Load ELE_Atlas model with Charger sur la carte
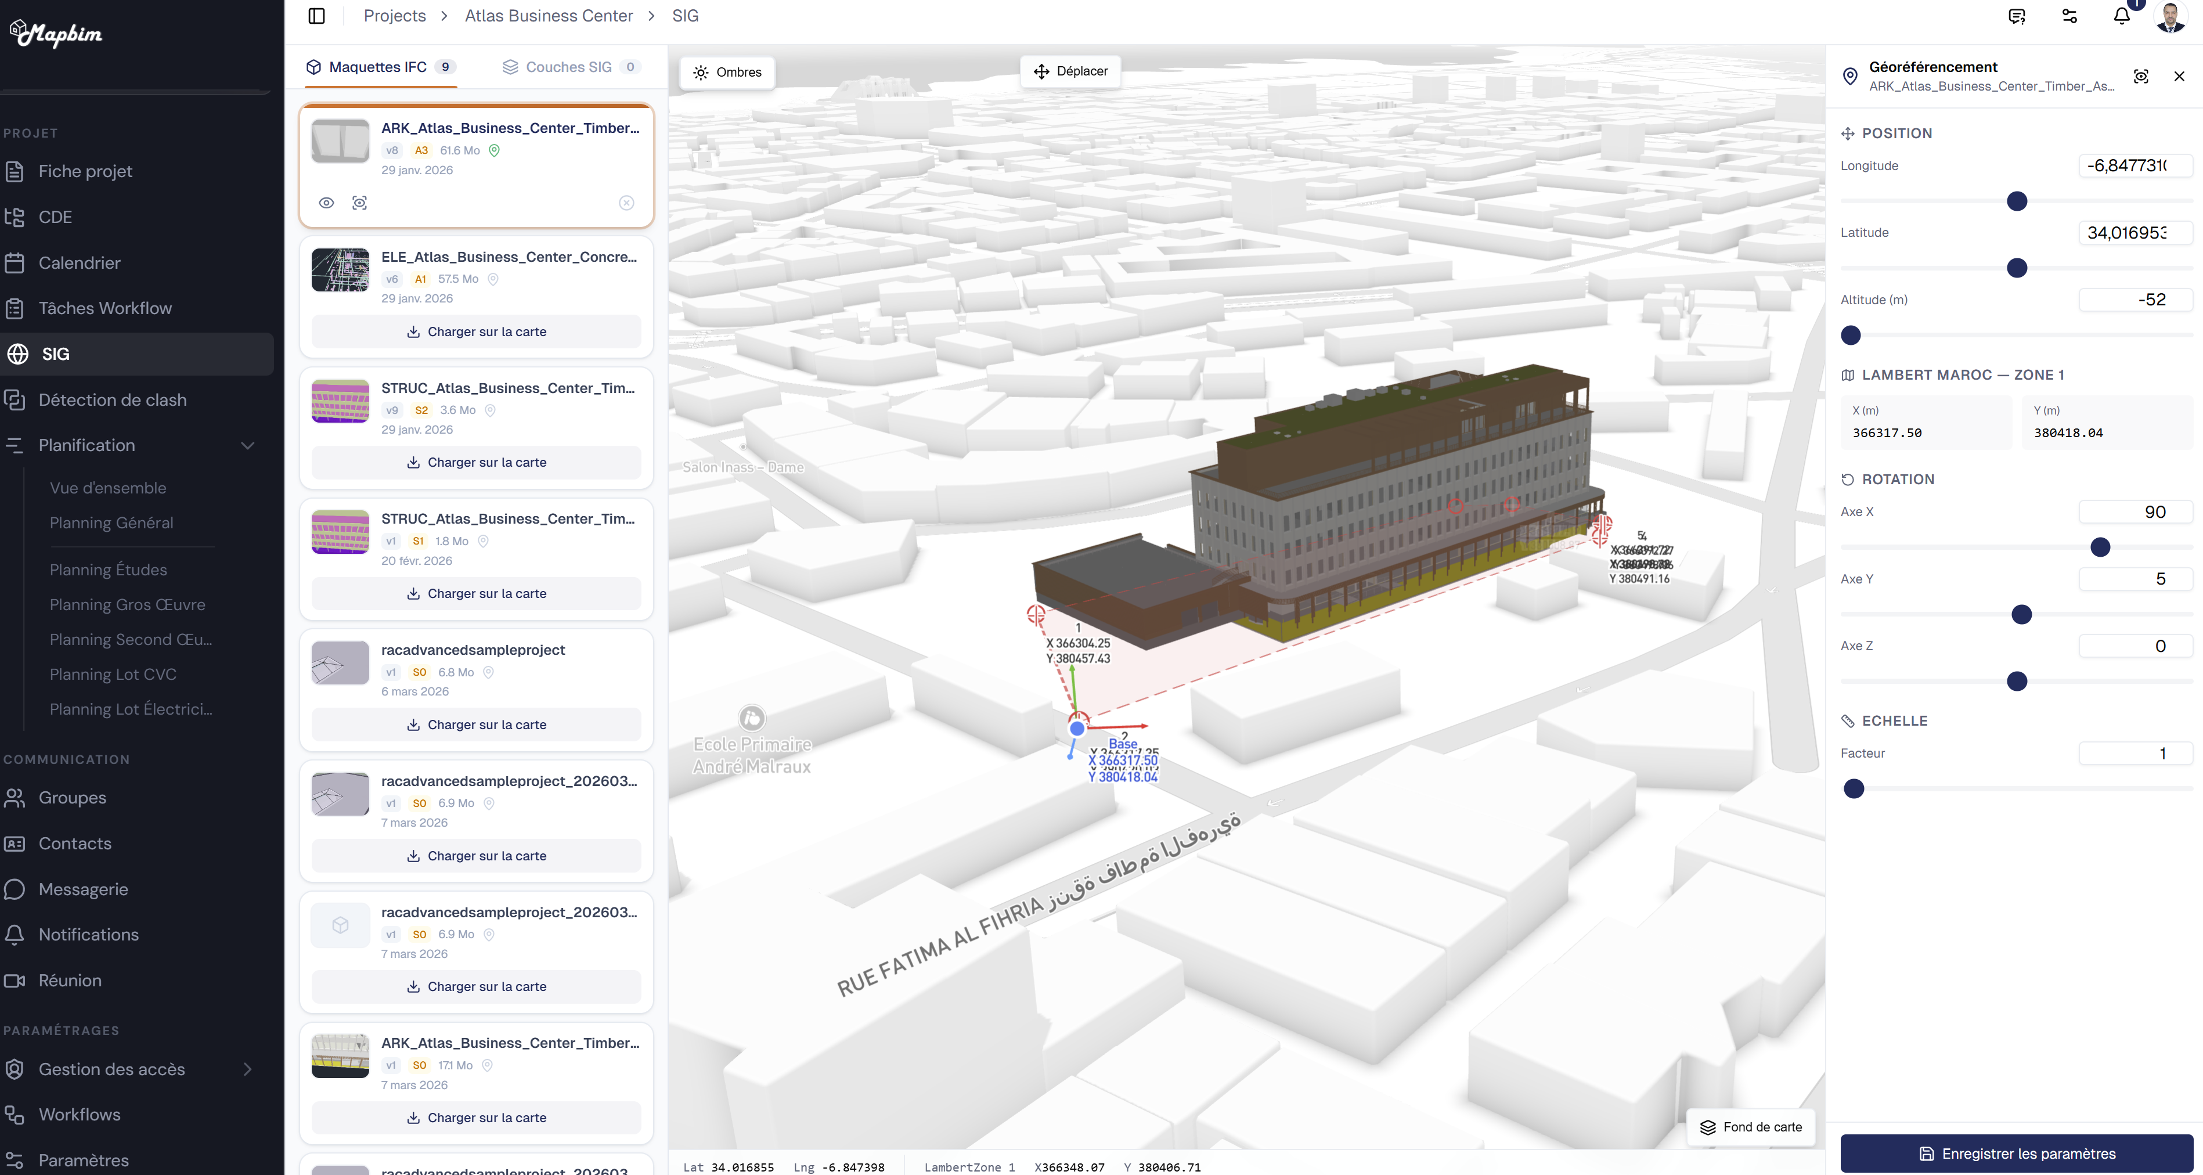2203x1175 pixels. point(477,332)
